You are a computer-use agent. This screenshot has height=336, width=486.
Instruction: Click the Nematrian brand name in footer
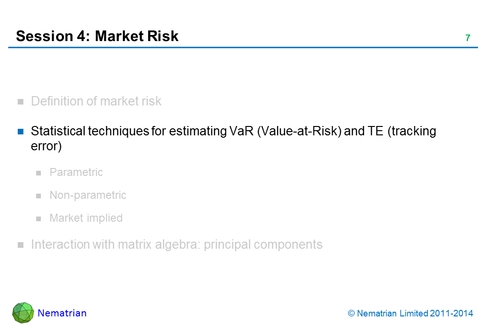click(62, 313)
